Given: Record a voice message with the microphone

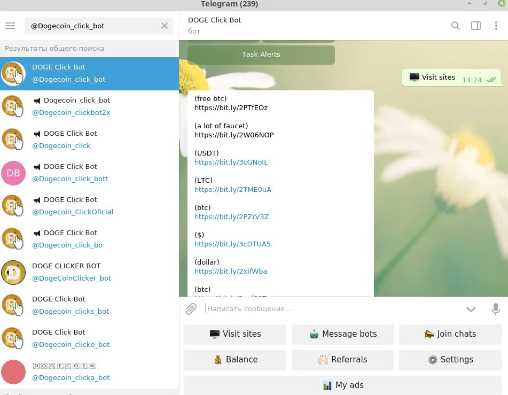Looking at the screenshot, I should pyautogui.click(x=495, y=309).
